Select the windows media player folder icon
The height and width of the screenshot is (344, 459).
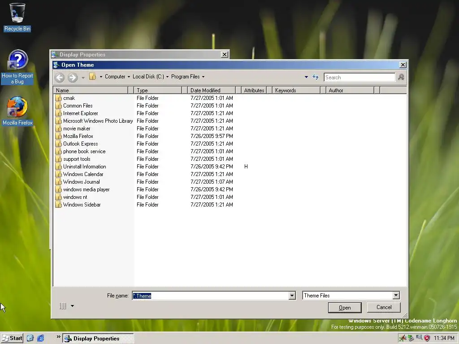point(59,189)
